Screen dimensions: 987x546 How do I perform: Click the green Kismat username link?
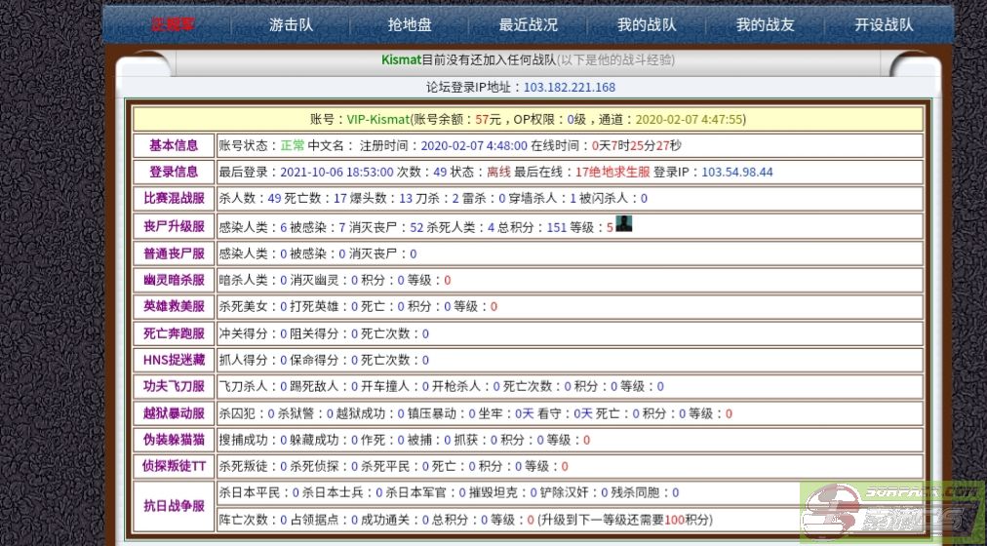401,60
